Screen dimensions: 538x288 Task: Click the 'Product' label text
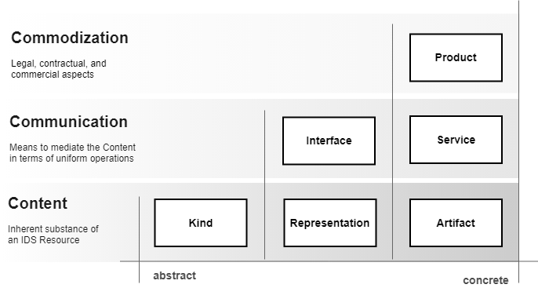coord(456,57)
